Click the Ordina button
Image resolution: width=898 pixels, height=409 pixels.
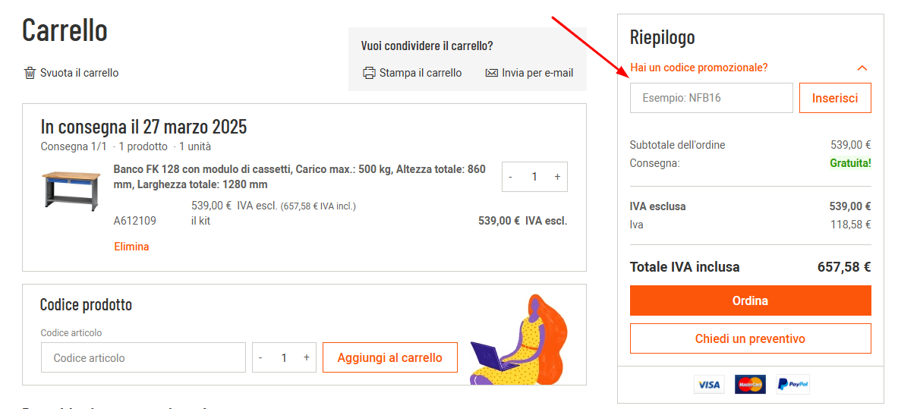coord(750,300)
